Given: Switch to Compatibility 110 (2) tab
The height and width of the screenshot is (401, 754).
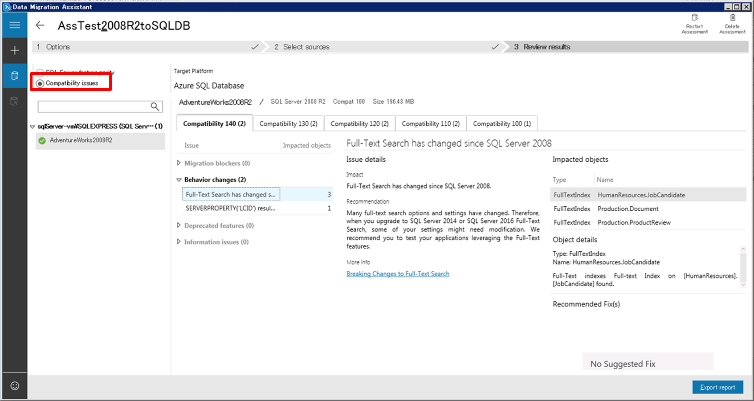Looking at the screenshot, I should point(431,123).
